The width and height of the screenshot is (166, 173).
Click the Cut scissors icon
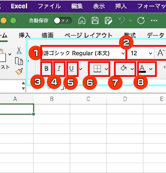coord(19,50)
